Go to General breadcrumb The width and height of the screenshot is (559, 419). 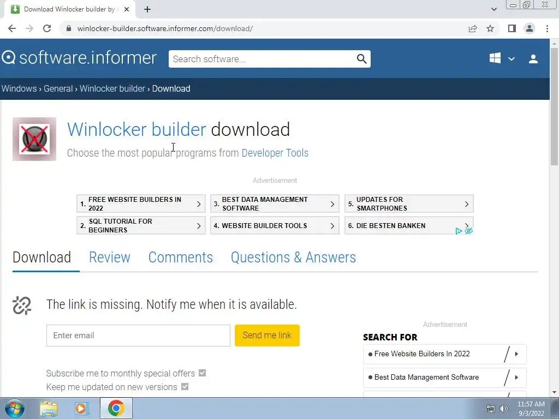coord(58,88)
